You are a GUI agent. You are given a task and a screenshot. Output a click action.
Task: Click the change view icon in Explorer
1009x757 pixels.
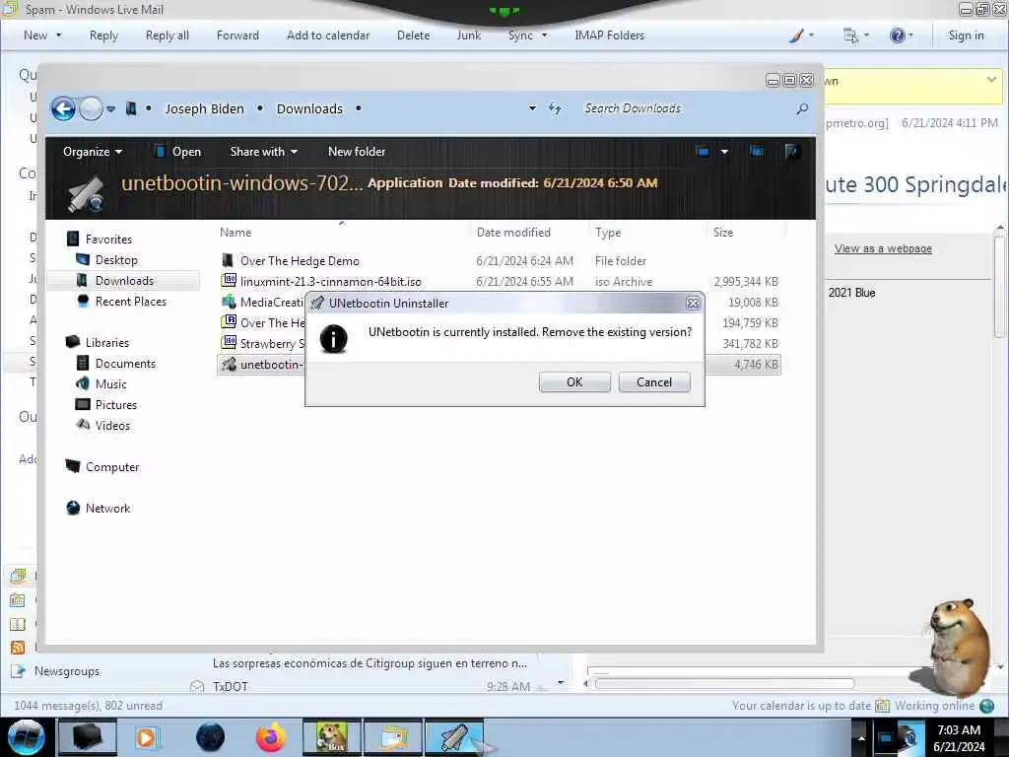[x=703, y=151]
